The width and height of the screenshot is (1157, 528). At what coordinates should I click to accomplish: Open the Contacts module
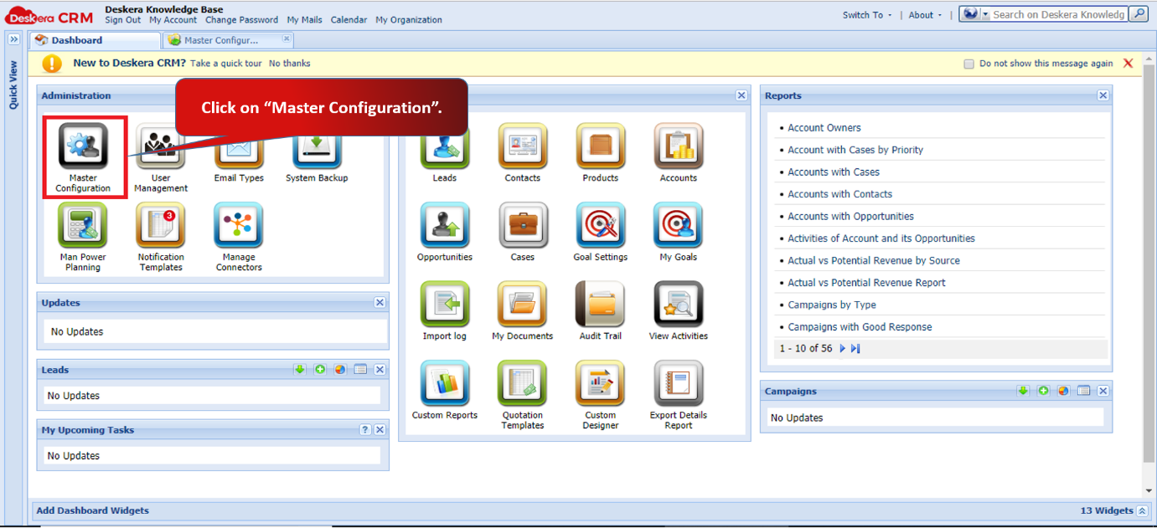(523, 147)
